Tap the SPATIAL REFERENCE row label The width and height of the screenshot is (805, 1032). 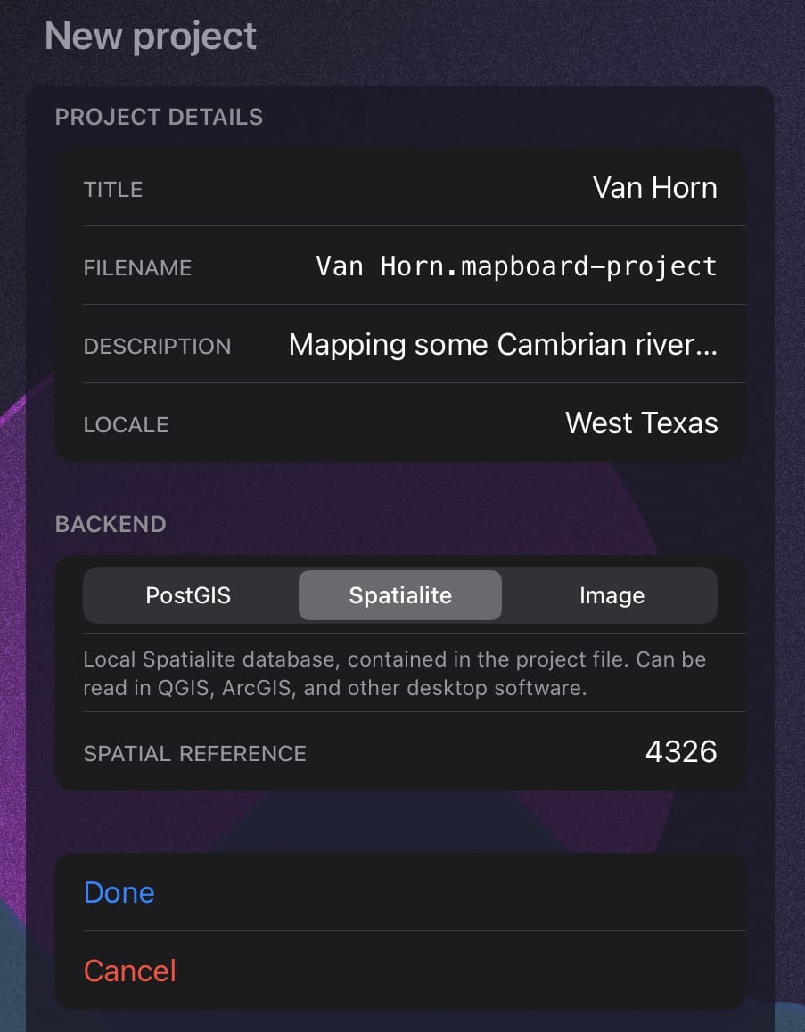click(194, 754)
